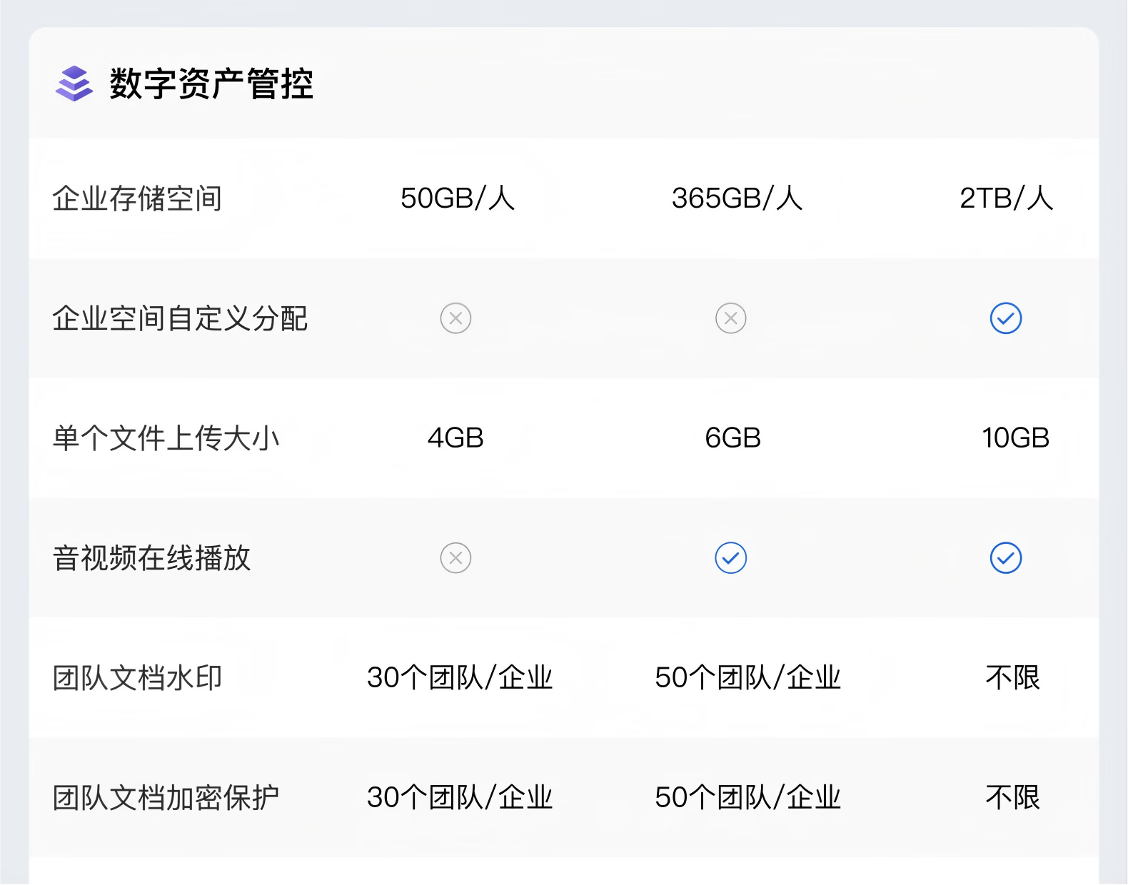The image size is (1128, 885).
Task: Click the gray cross icon for 音视频在线播放
Action: 455,558
